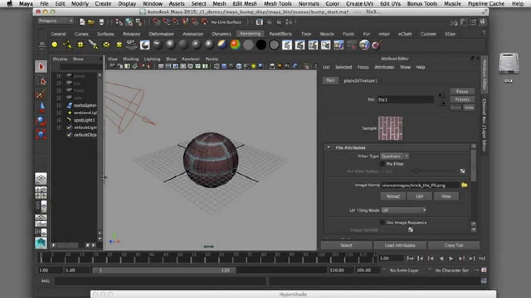Open the Polygons menu set dropdown
531x298 pixels.
pyautogui.click(x=56, y=21)
